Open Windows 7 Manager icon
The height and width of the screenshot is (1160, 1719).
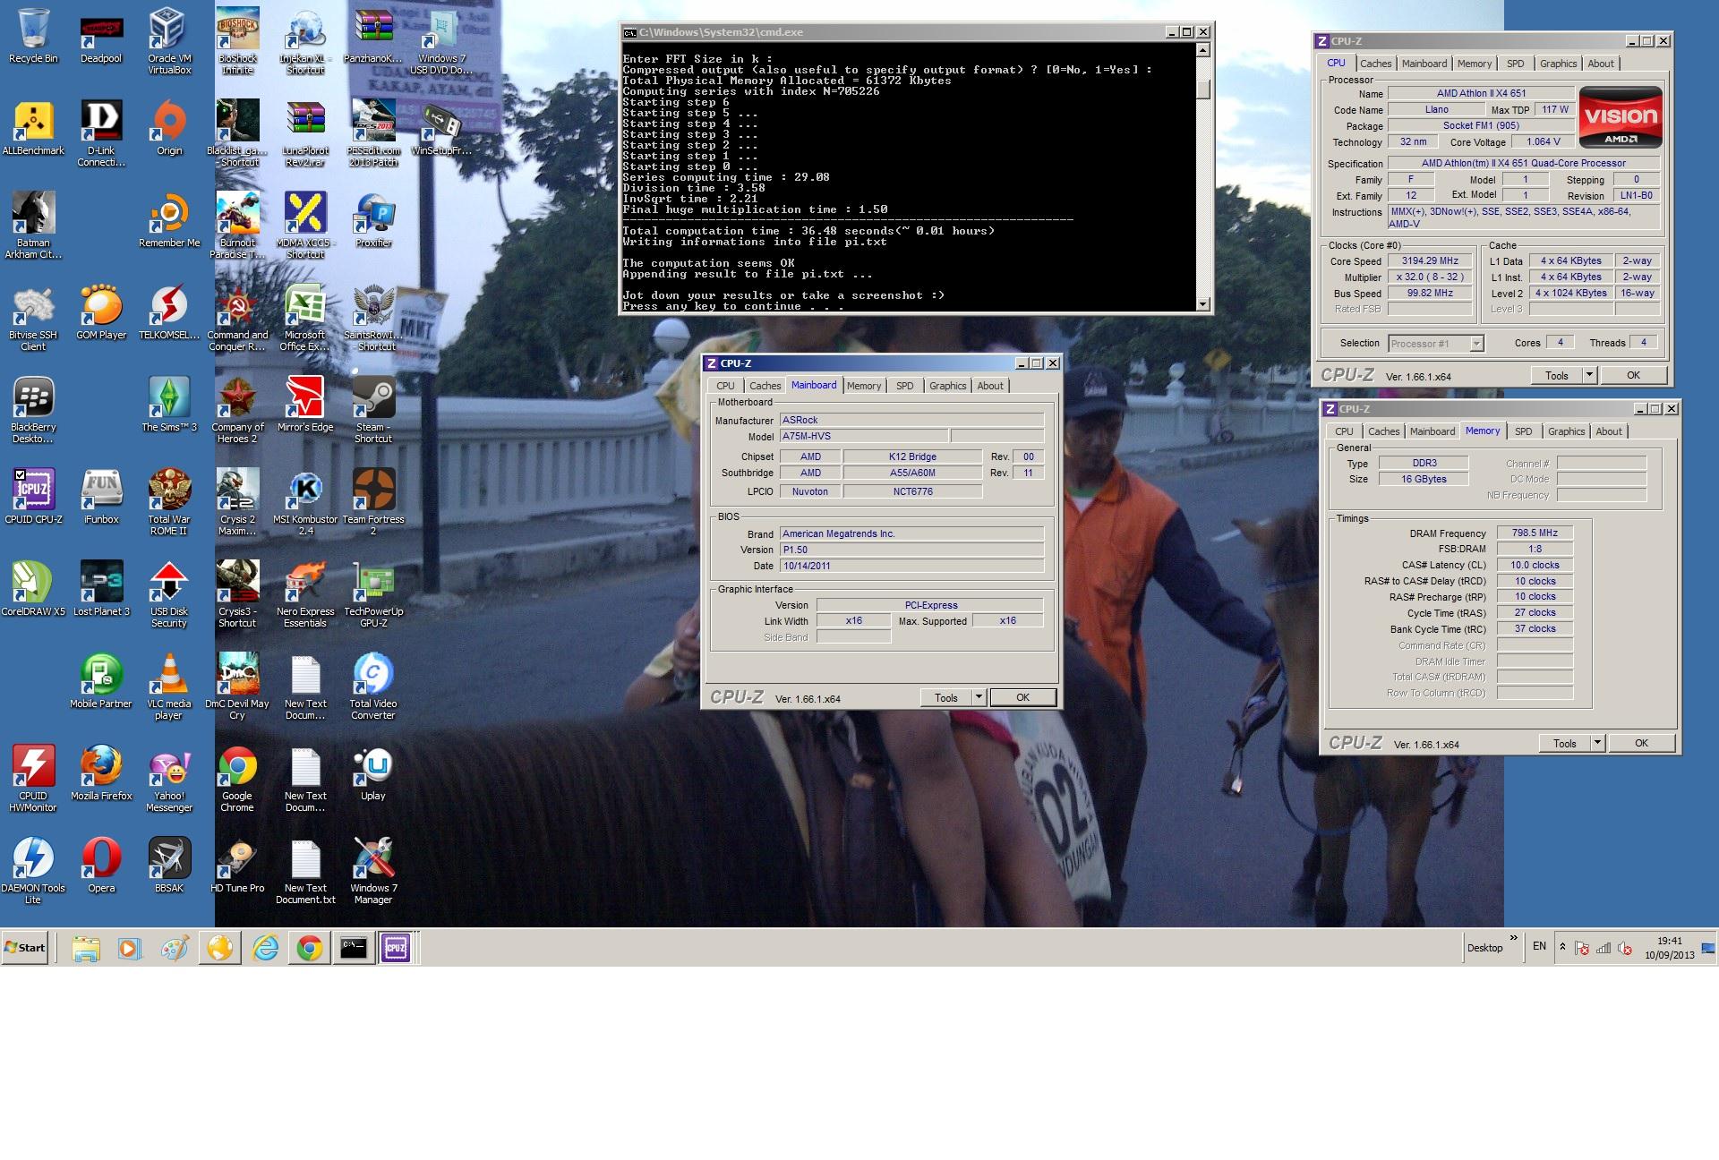point(373,871)
